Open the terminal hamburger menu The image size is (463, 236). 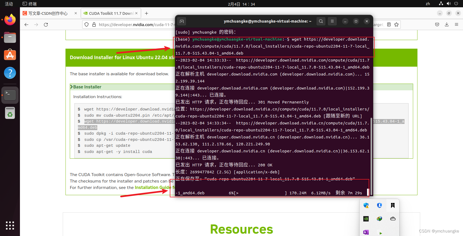click(332, 21)
